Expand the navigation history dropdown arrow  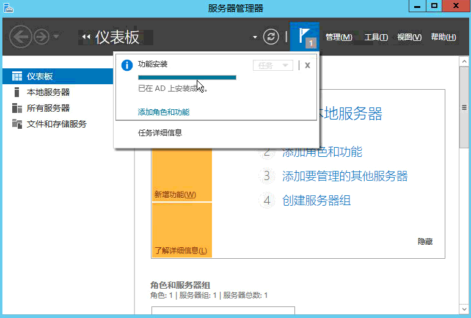point(57,37)
